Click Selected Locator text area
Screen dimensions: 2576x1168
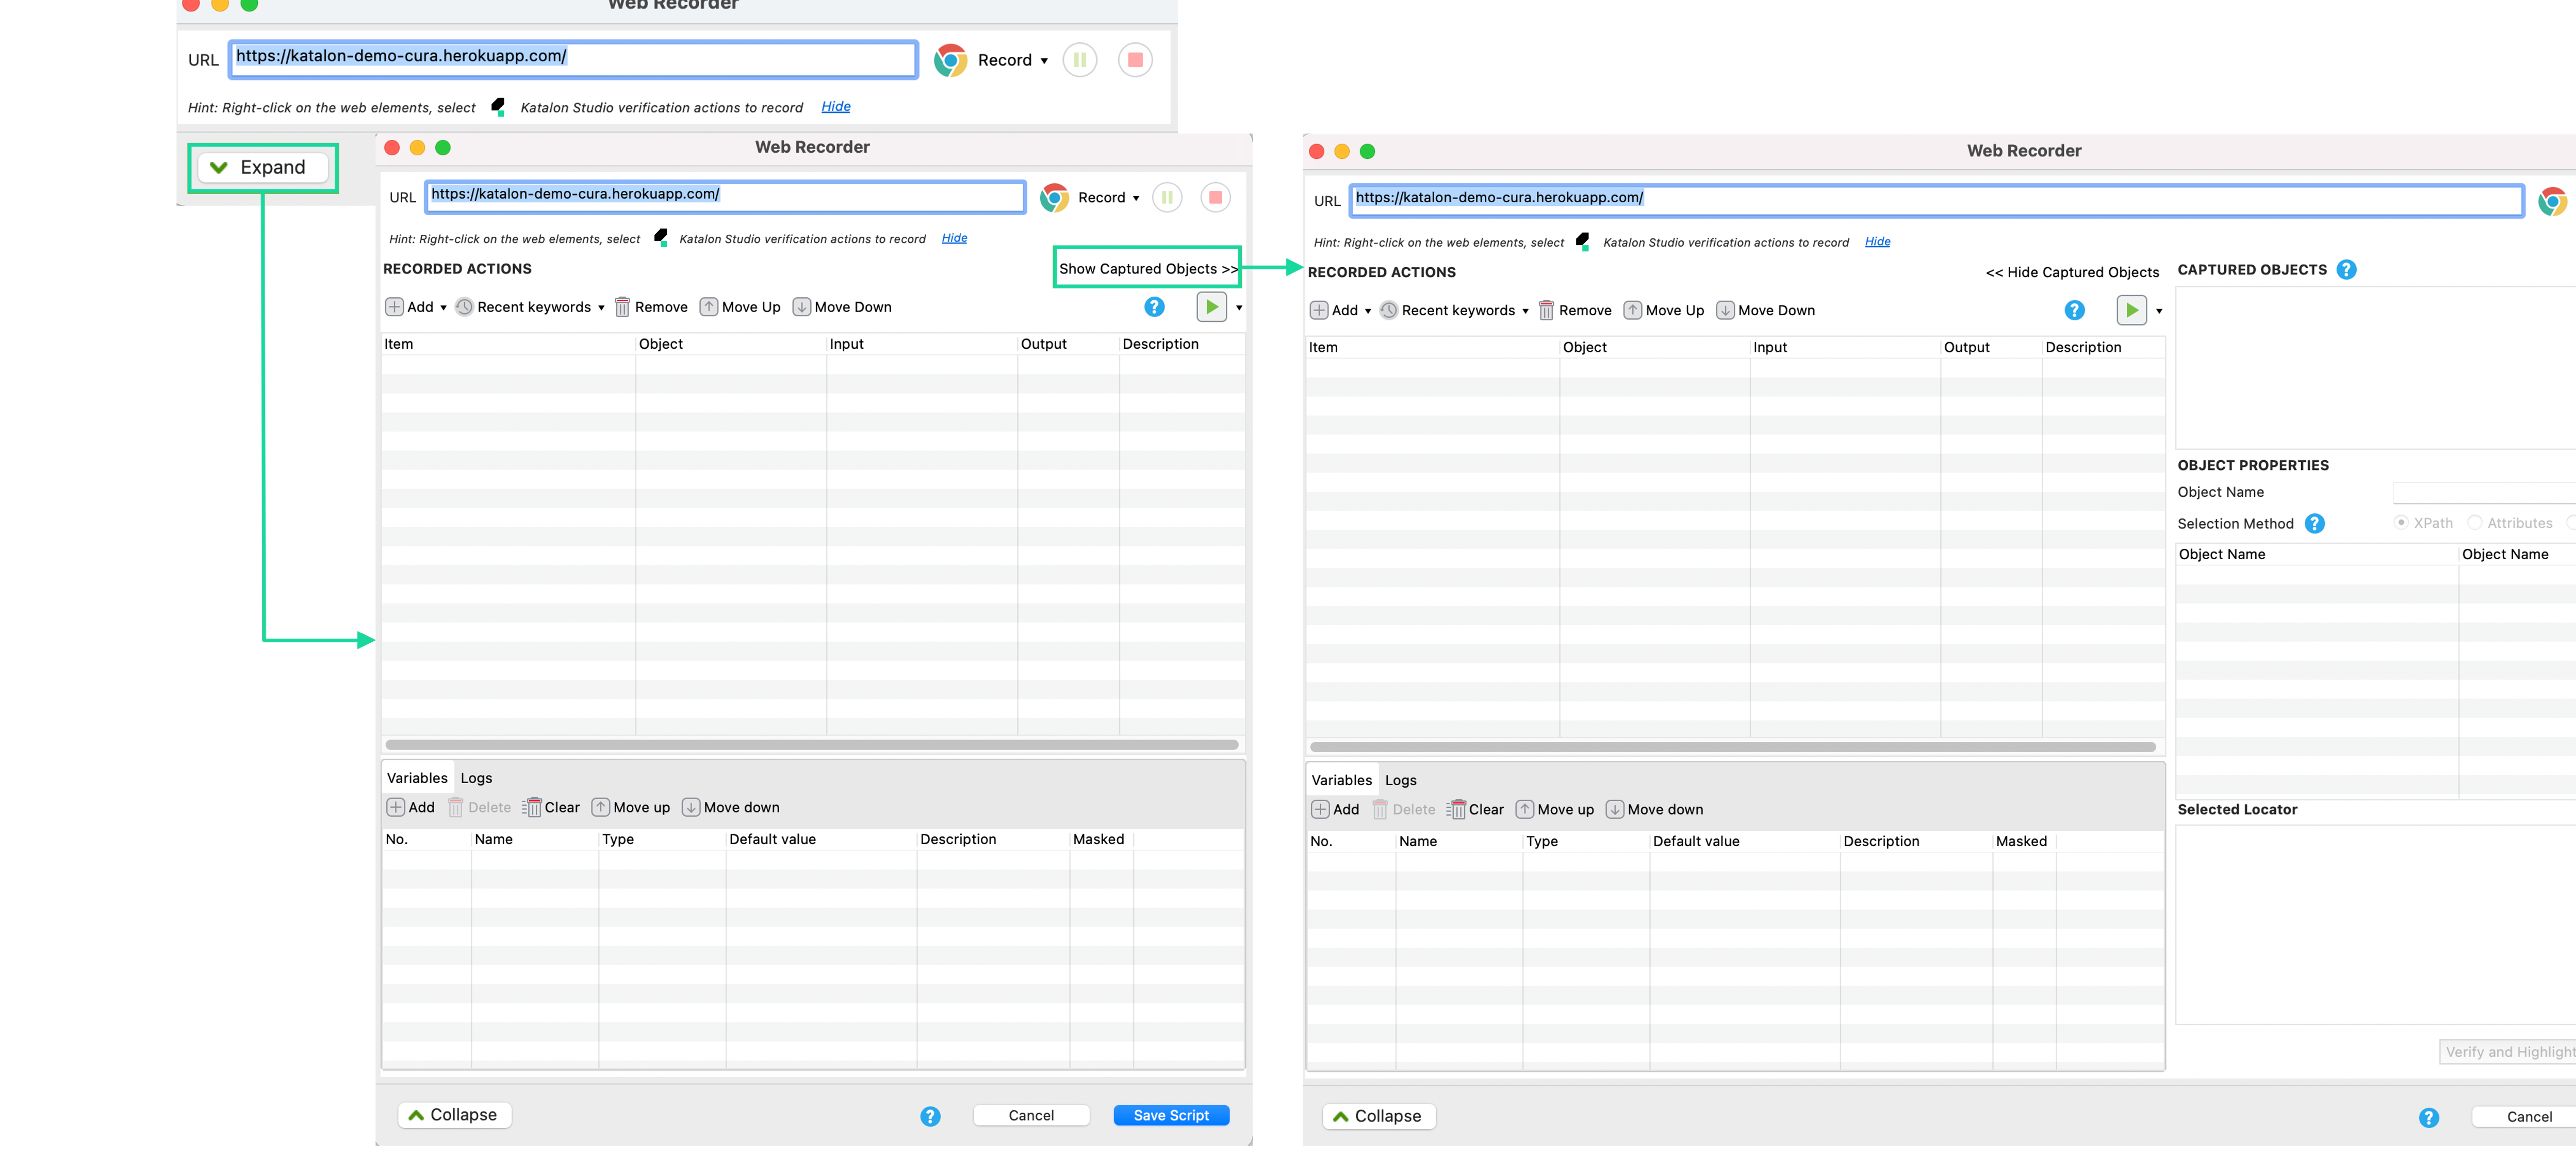pos(2375,924)
